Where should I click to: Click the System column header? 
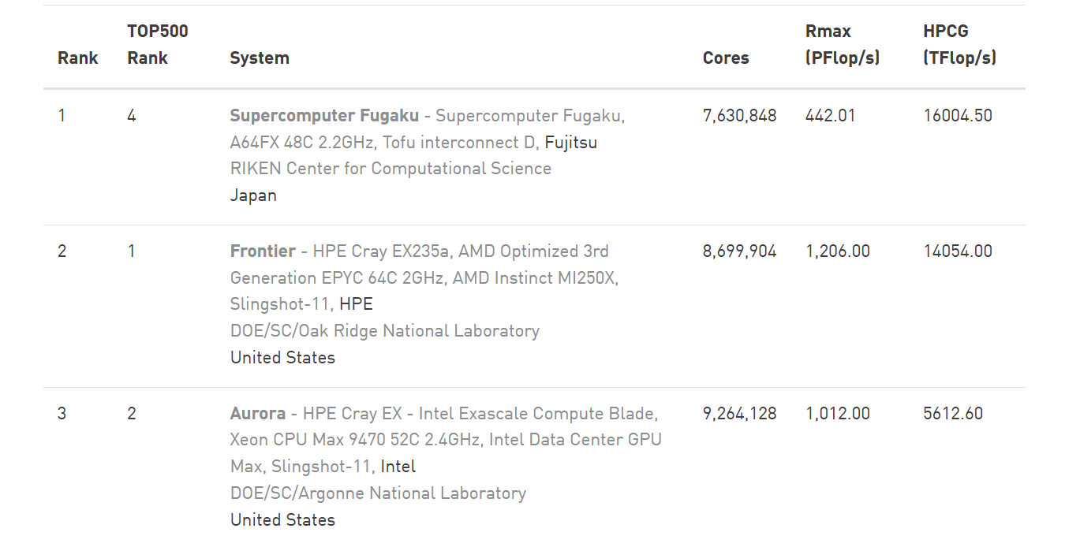click(x=260, y=58)
